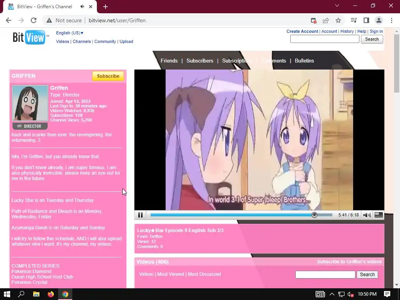
Task: Open the notification center icon
Action: tap(387, 294)
